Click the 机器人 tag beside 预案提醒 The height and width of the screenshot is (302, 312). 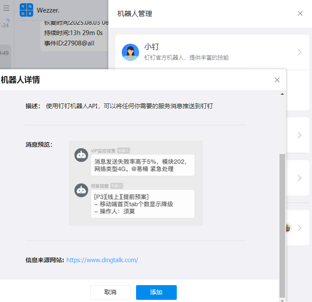117,186
